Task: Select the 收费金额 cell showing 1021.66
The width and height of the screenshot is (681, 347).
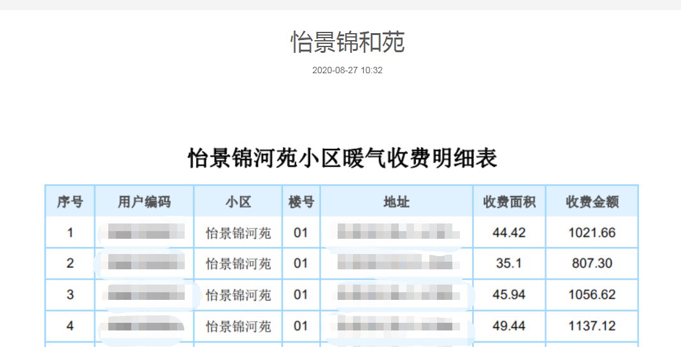Action: pos(592,233)
